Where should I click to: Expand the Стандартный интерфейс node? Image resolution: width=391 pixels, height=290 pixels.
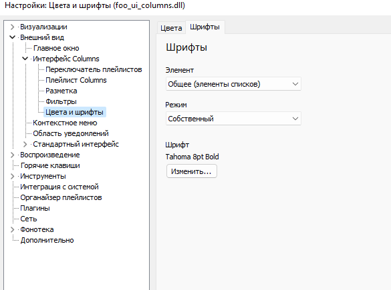tap(25, 144)
